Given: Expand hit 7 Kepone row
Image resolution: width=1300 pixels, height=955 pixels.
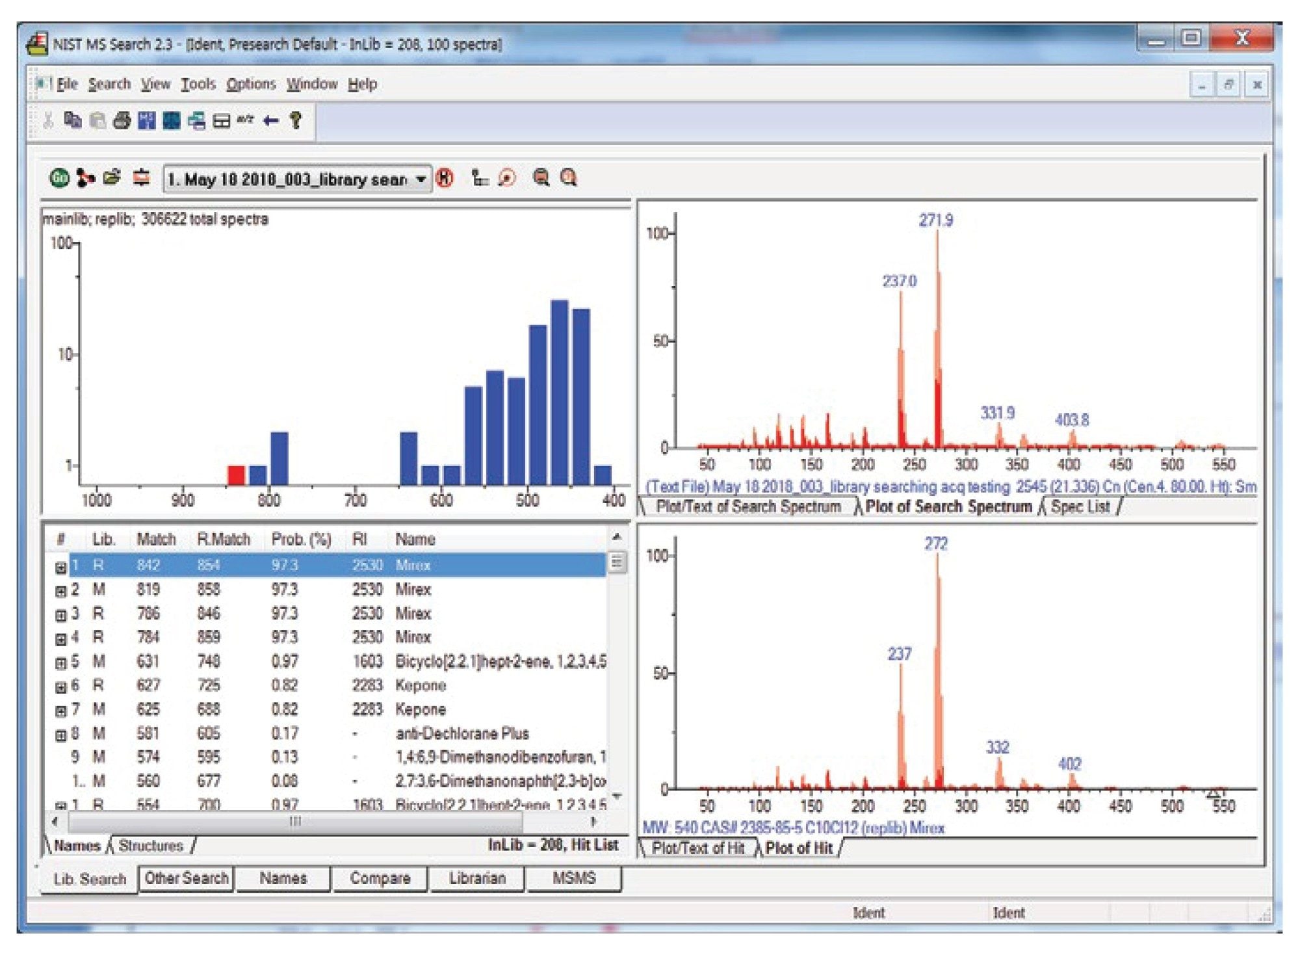Looking at the screenshot, I should (x=60, y=711).
